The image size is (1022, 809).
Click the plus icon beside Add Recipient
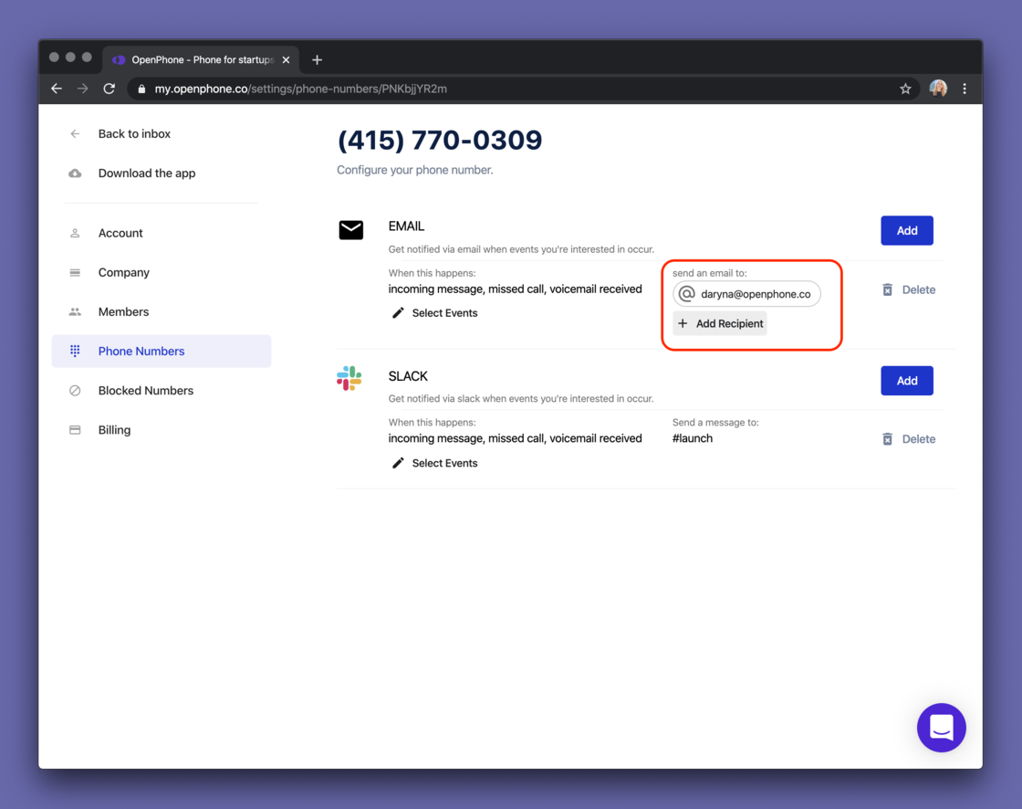(x=683, y=323)
